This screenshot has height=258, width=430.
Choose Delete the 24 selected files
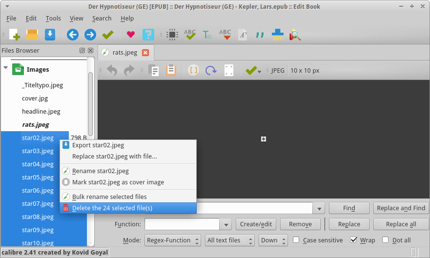point(128,208)
